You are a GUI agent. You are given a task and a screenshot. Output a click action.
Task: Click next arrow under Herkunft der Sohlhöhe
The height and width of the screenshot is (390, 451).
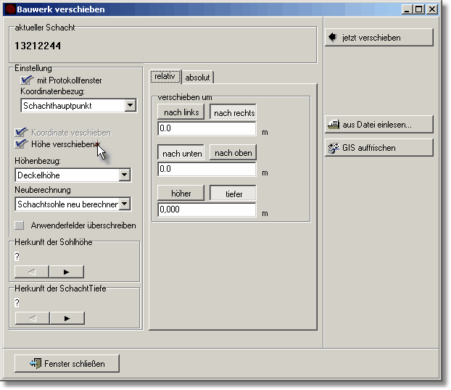67,272
